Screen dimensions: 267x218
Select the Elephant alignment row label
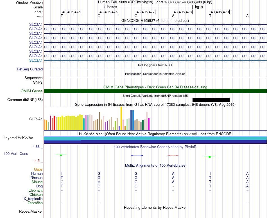click(36, 190)
